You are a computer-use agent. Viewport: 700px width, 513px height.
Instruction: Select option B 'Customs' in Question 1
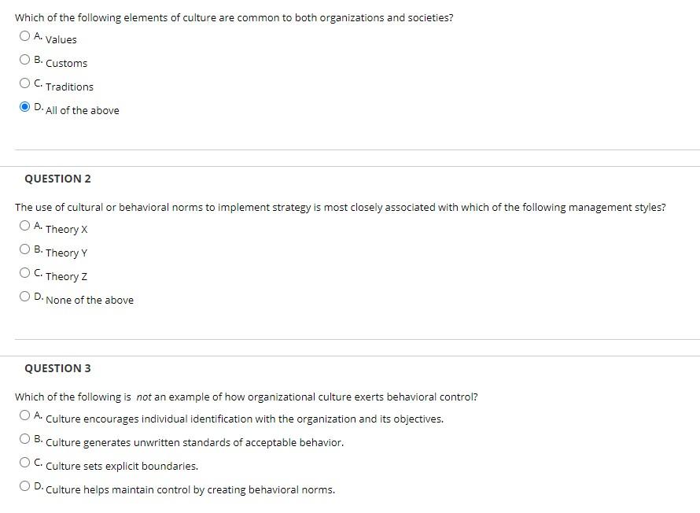click(24, 59)
